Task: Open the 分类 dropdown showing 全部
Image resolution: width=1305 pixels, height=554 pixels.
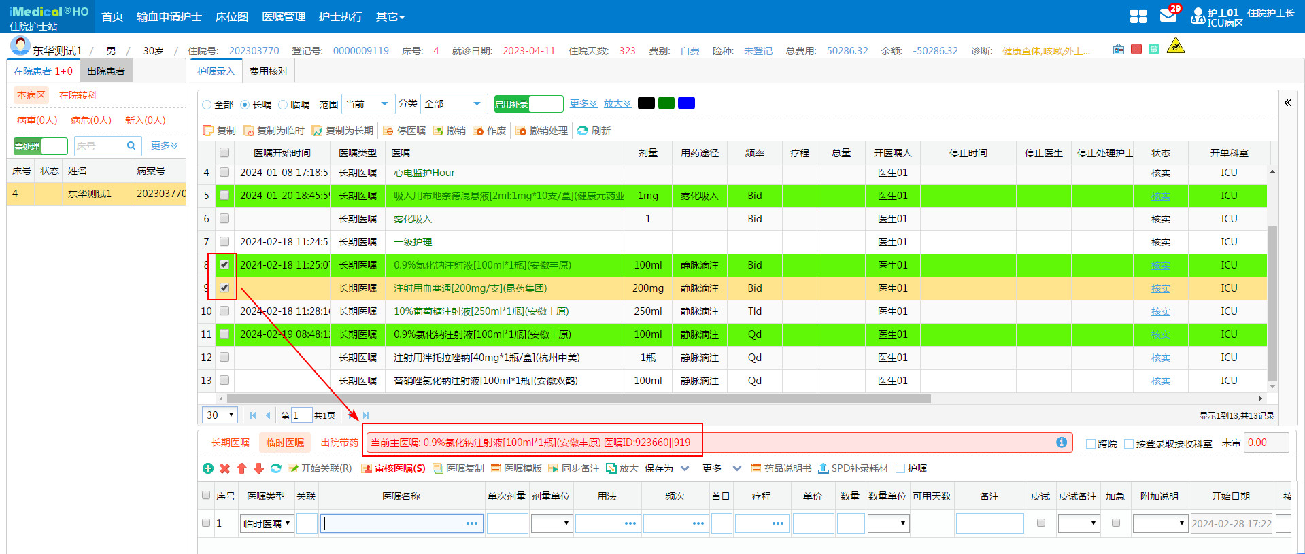Action: pos(454,104)
